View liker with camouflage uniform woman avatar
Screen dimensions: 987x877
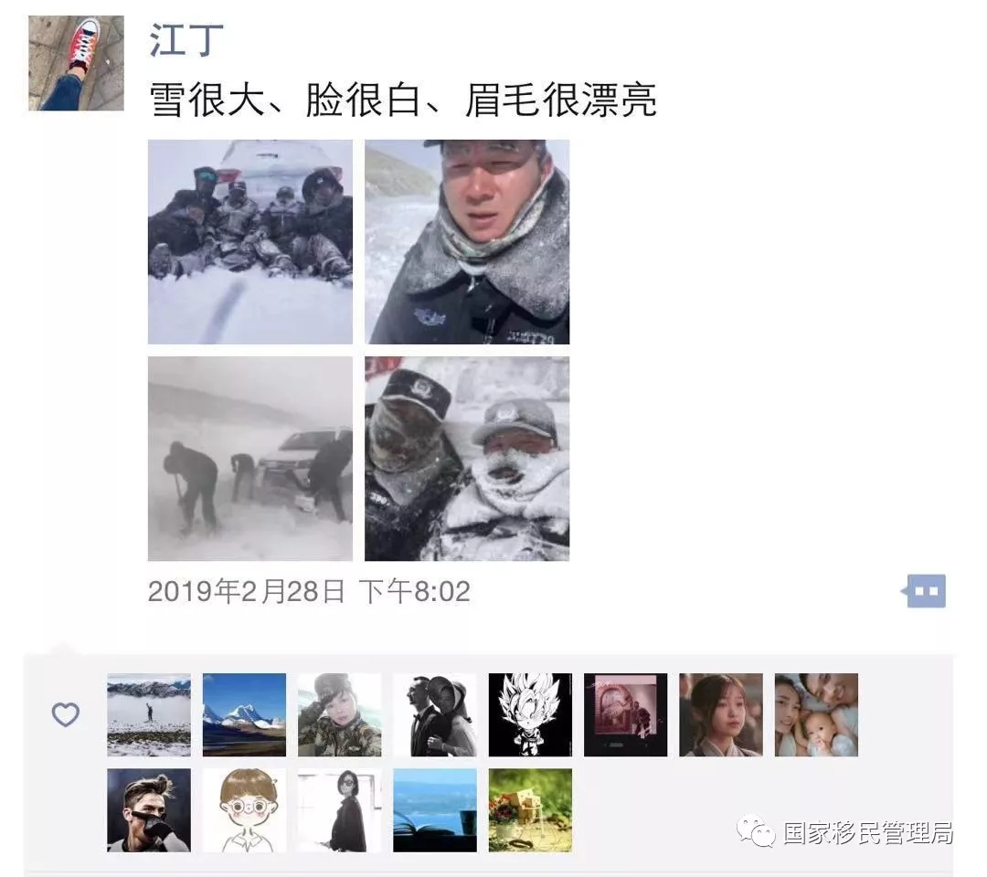click(x=339, y=714)
